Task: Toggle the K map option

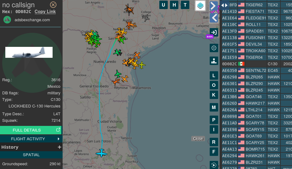Action: pos(214,95)
